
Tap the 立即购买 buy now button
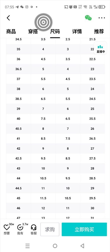pos(84,229)
